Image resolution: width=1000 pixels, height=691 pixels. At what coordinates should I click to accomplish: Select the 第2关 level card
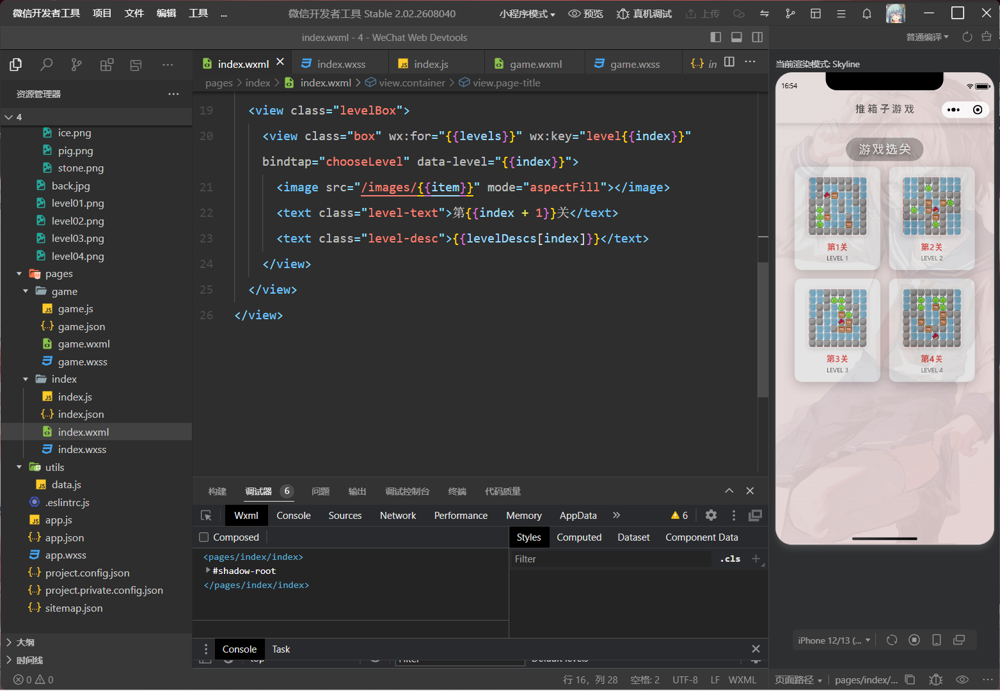point(932,218)
